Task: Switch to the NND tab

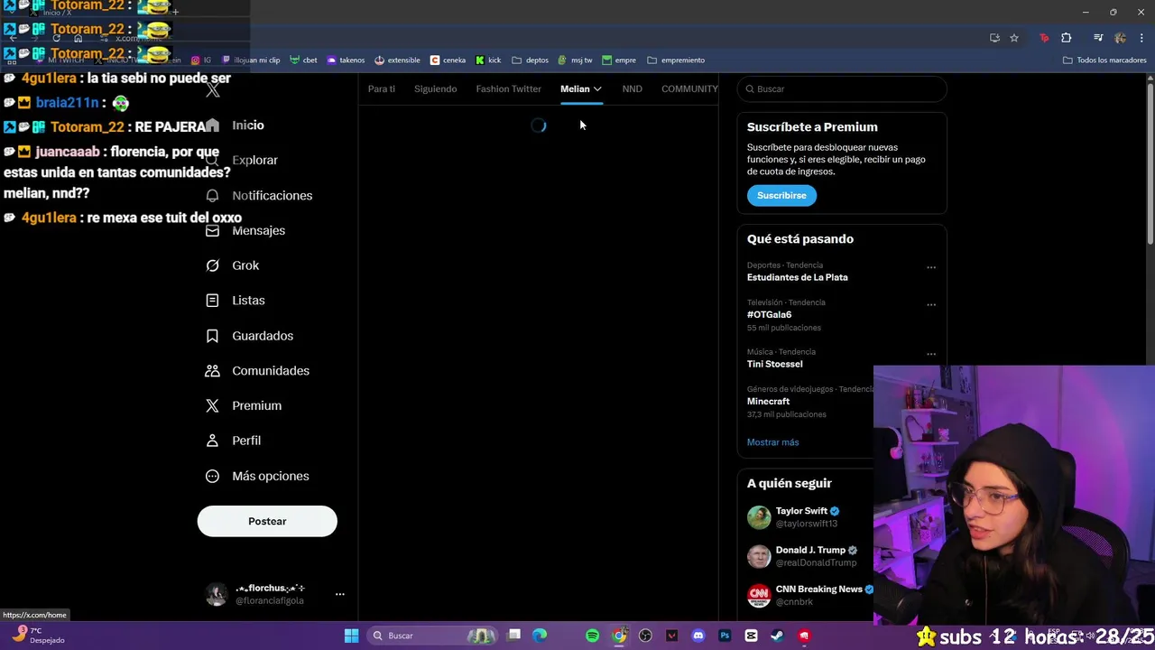Action: [x=632, y=88]
